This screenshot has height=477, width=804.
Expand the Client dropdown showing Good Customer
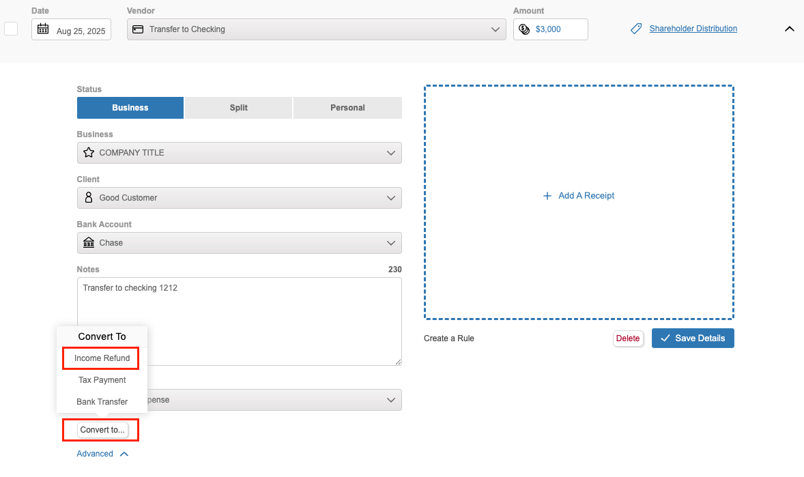coord(390,198)
